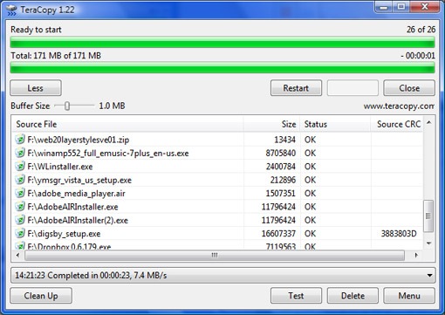Open the Menu button options
The width and height of the screenshot is (445, 315).
tap(409, 296)
